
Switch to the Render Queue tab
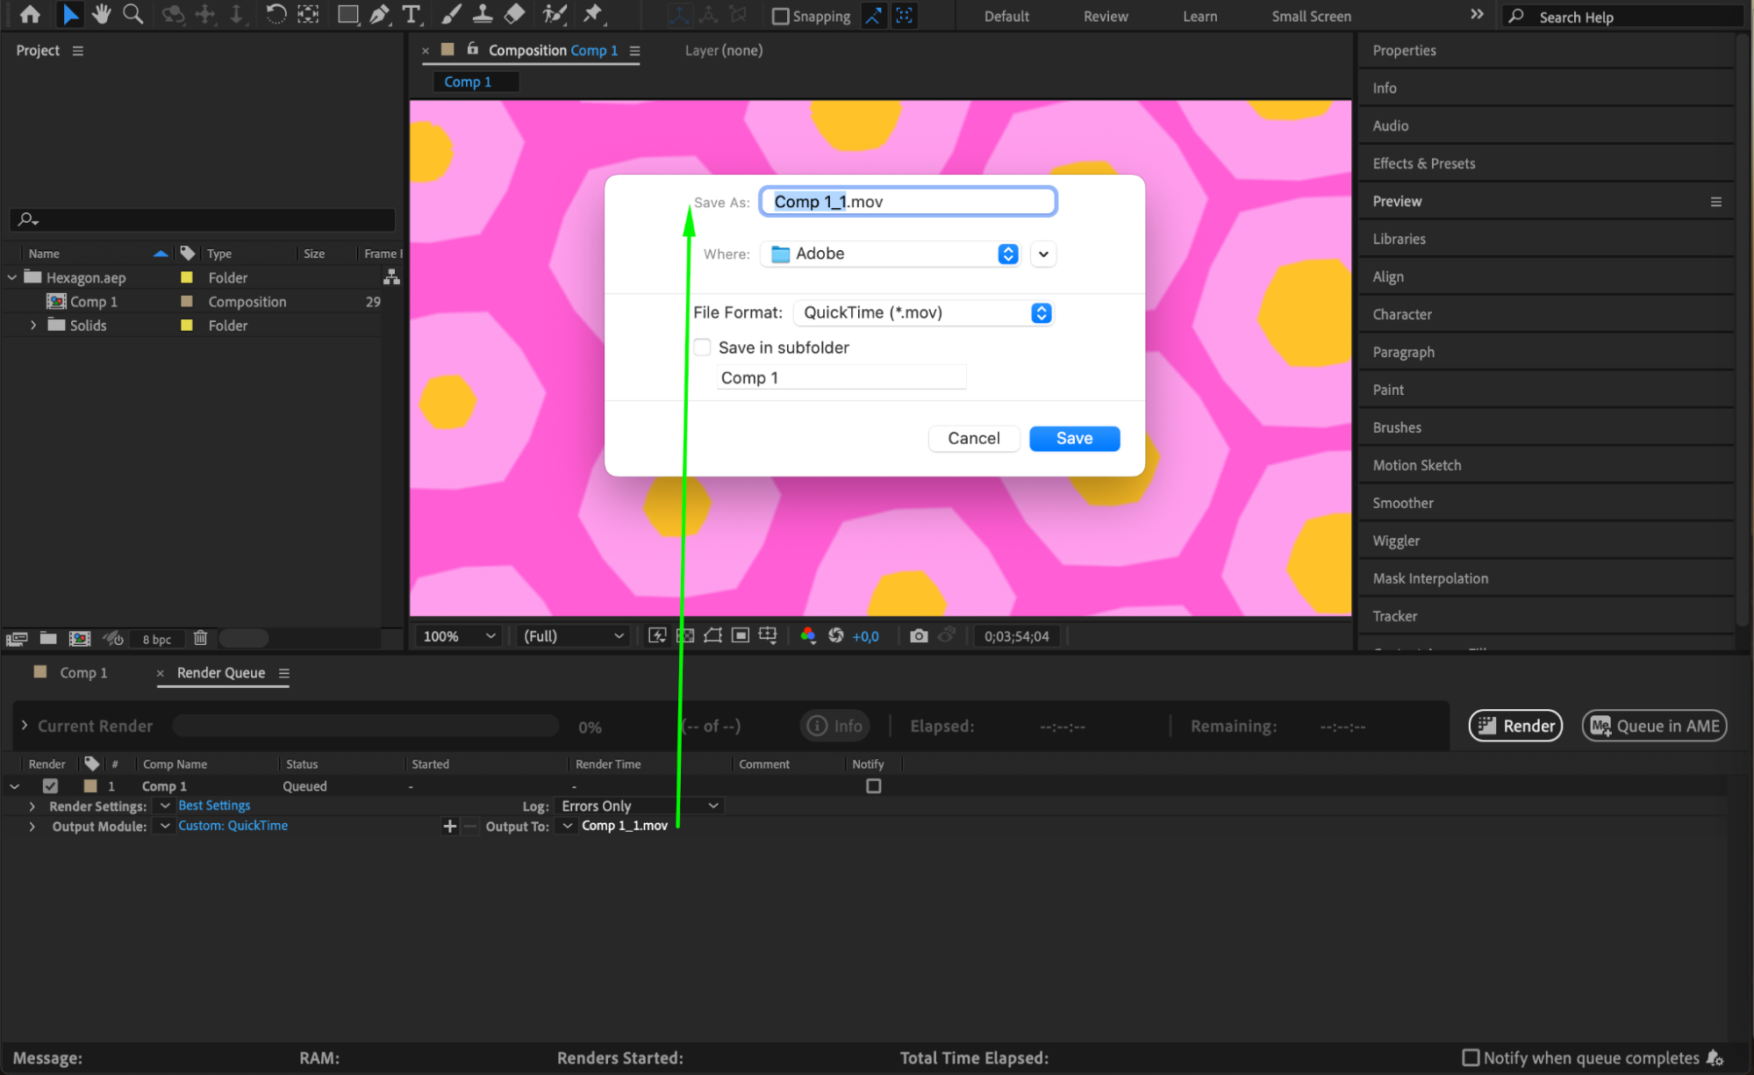pyautogui.click(x=220, y=672)
